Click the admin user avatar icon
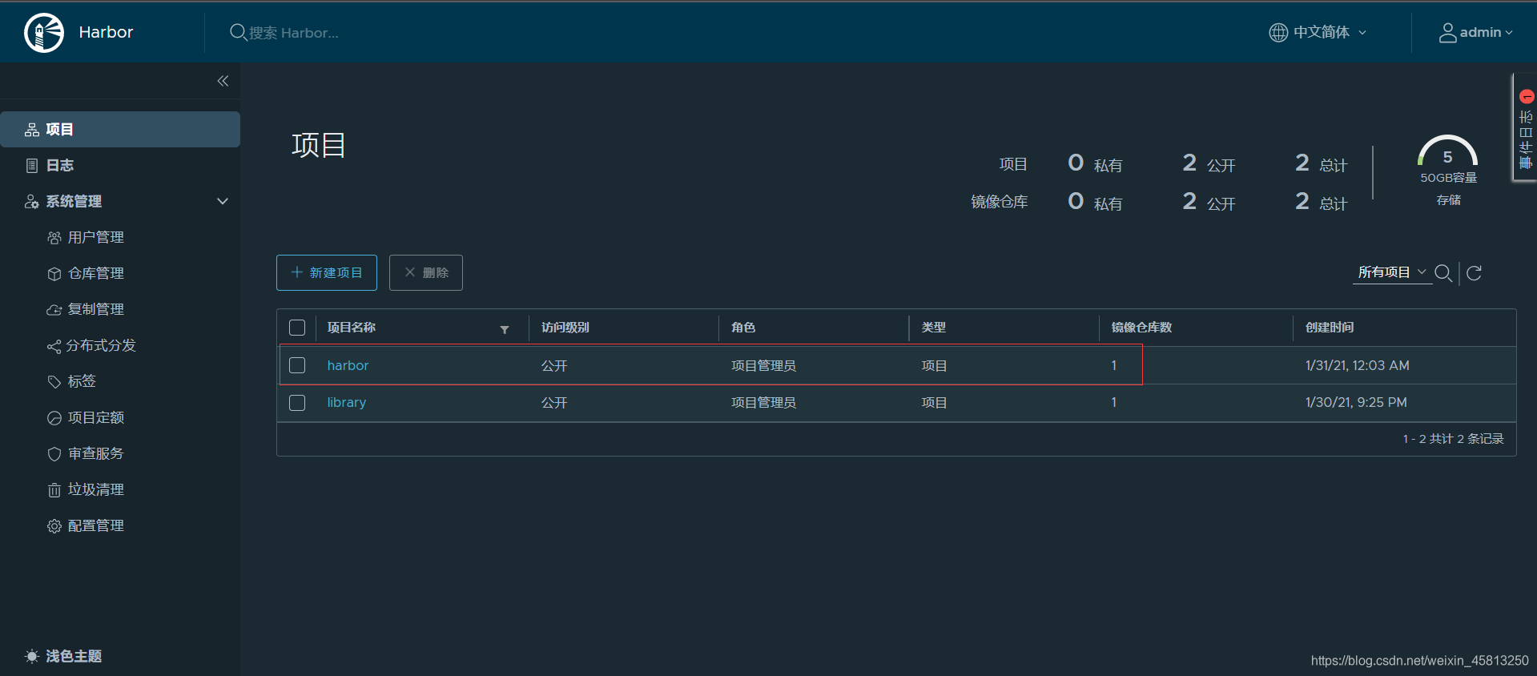This screenshot has width=1537, height=676. pyautogui.click(x=1448, y=33)
